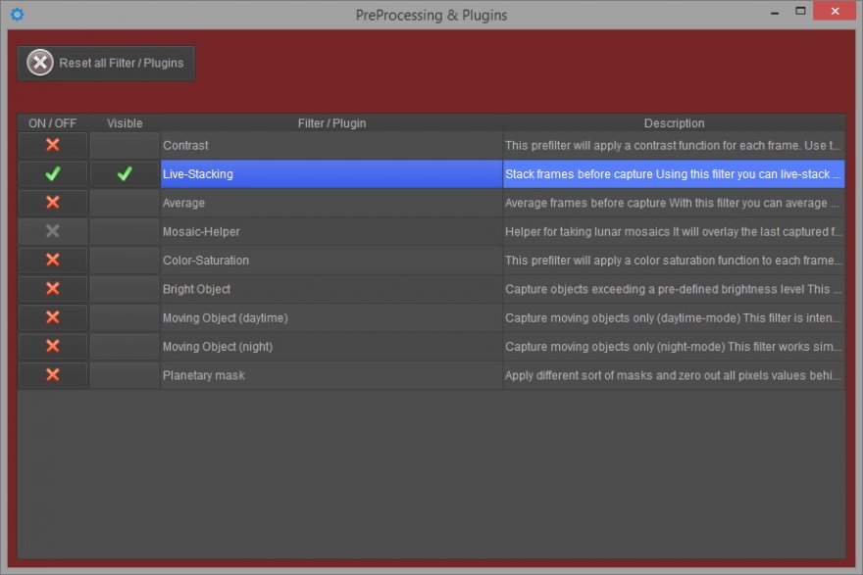Select the Mosaic-Helper filter name

(x=201, y=232)
